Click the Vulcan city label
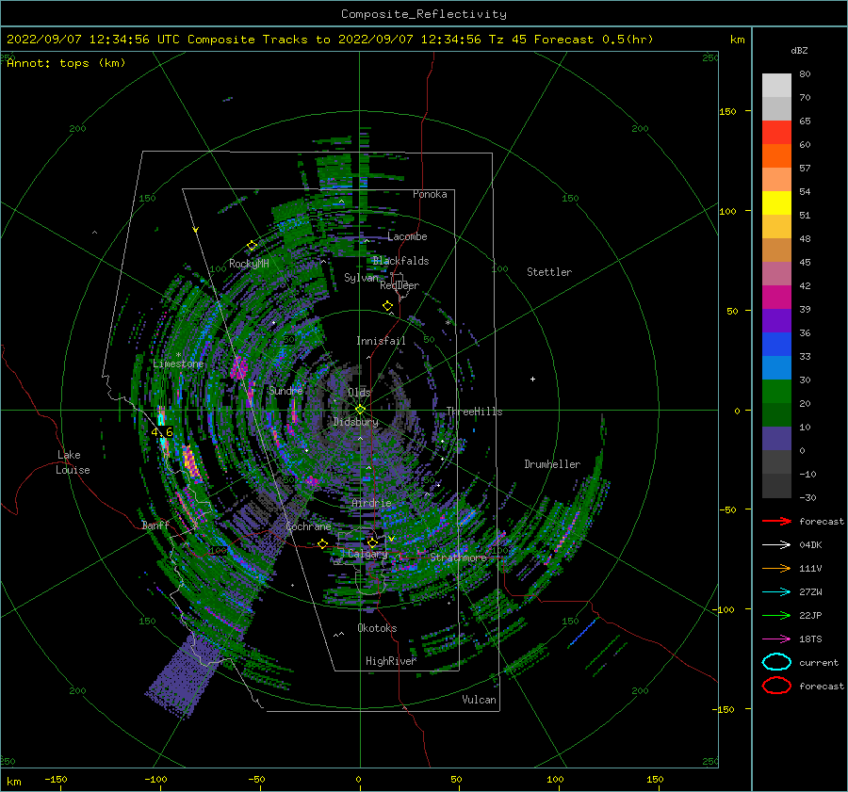848x792 pixels. pyautogui.click(x=479, y=700)
